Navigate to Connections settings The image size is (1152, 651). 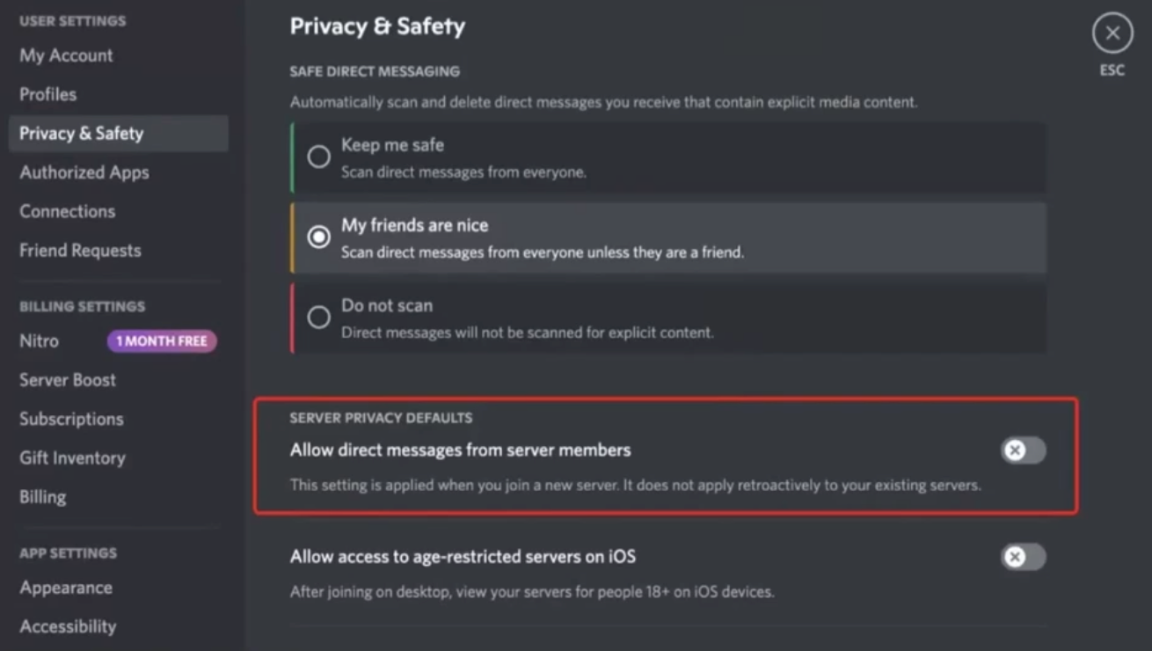coord(68,211)
